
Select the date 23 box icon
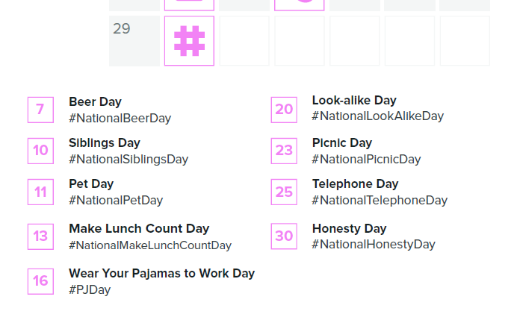coord(284,151)
